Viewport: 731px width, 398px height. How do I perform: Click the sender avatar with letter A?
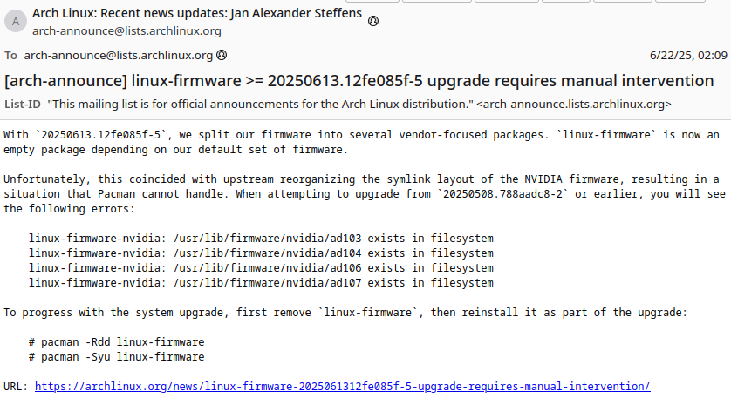(x=16, y=22)
